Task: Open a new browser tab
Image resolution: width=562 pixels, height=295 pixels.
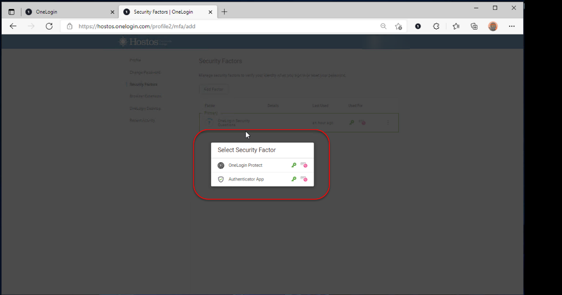Action: (225, 12)
